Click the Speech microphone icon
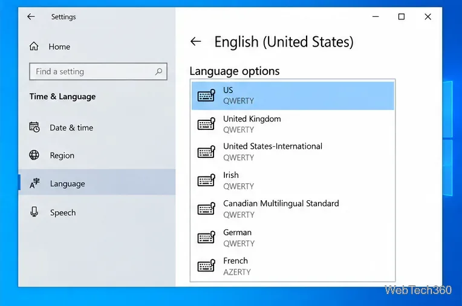Viewport: 462px width, 306px height. [34, 212]
